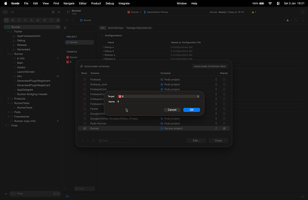Click the Edit… button
308x200 pixels.
tap(196, 141)
